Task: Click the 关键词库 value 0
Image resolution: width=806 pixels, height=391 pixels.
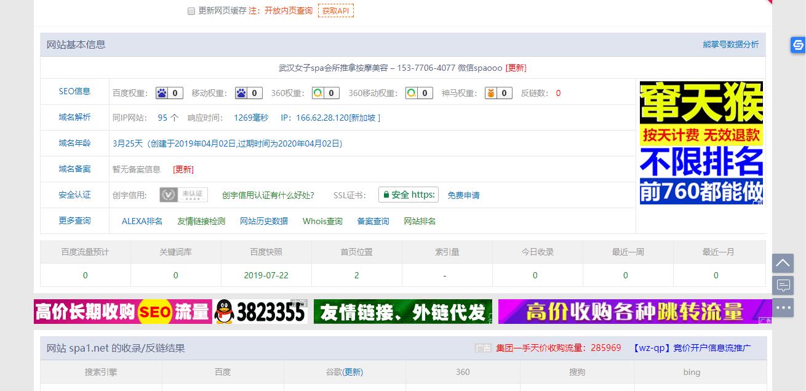Action: 175,275
